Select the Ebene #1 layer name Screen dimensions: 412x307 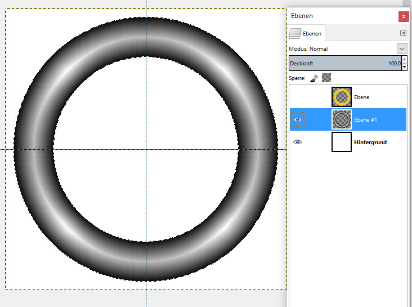click(365, 120)
